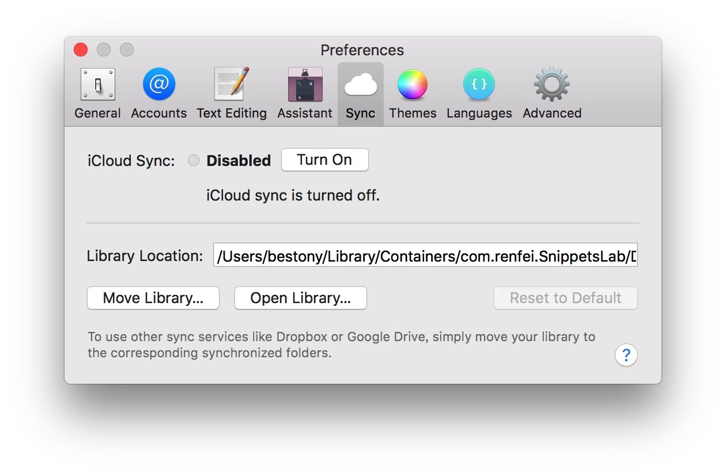Click the 'iCloud Sync:' label
The height and width of the screenshot is (476, 726).
pyautogui.click(x=131, y=161)
